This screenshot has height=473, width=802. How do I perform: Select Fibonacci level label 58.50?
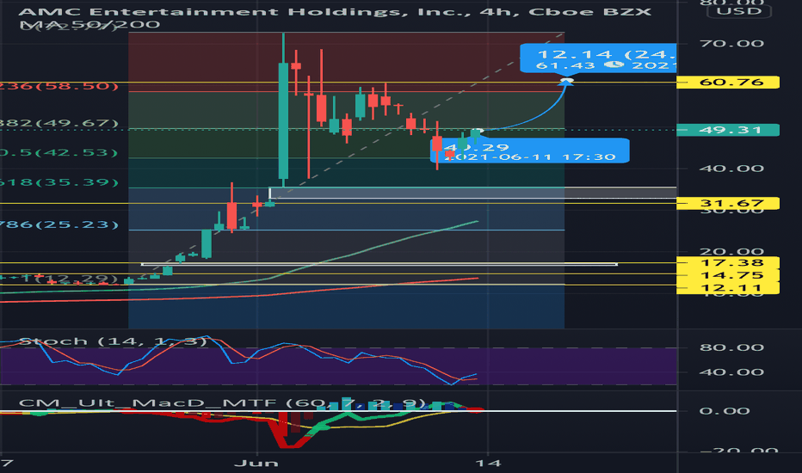pyautogui.click(x=59, y=86)
